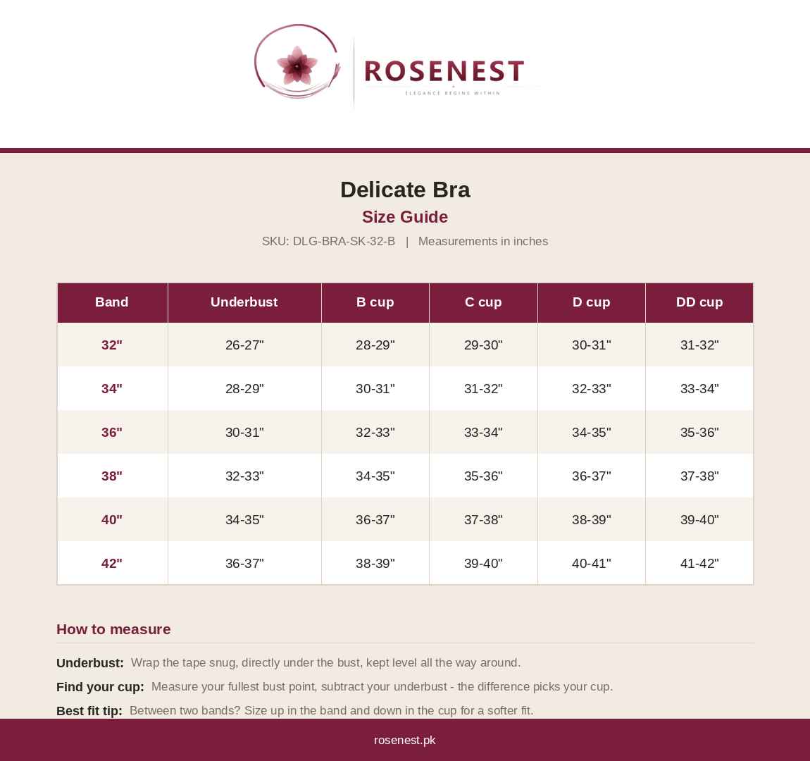This screenshot has height=761, width=810.
Task: Click the B cup column header
Action: pos(375,302)
